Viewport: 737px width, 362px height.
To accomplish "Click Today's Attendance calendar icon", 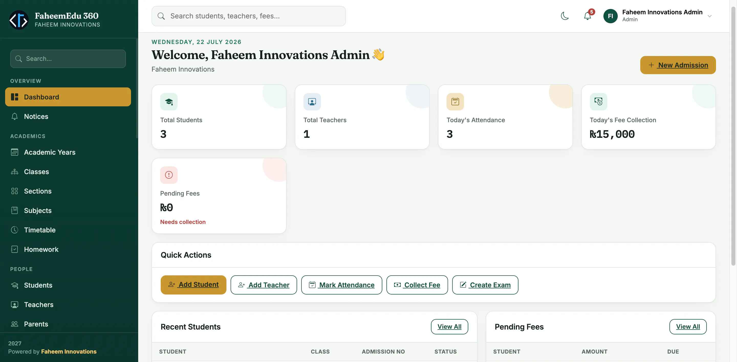I will [455, 102].
